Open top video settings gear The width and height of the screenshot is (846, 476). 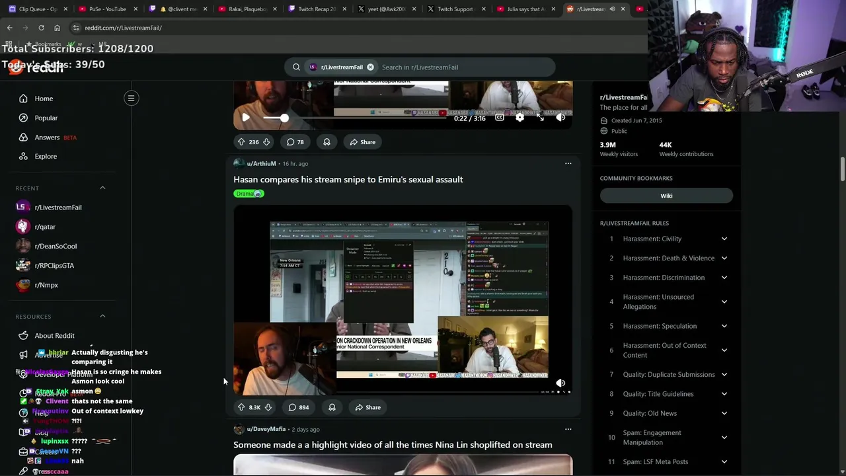[520, 118]
